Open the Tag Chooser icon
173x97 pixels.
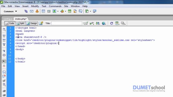[x=95, y=11]
